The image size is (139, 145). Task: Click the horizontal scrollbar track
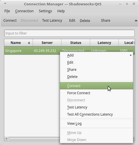(34, 139)
